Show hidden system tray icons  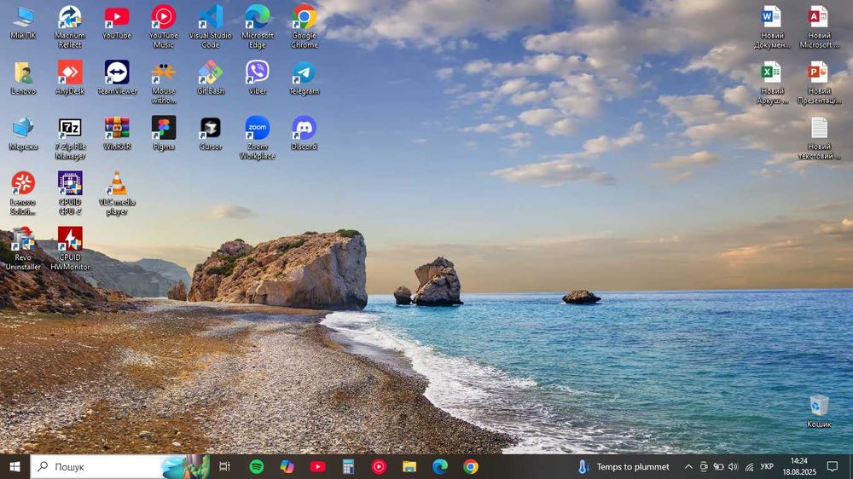pos(688,466)
